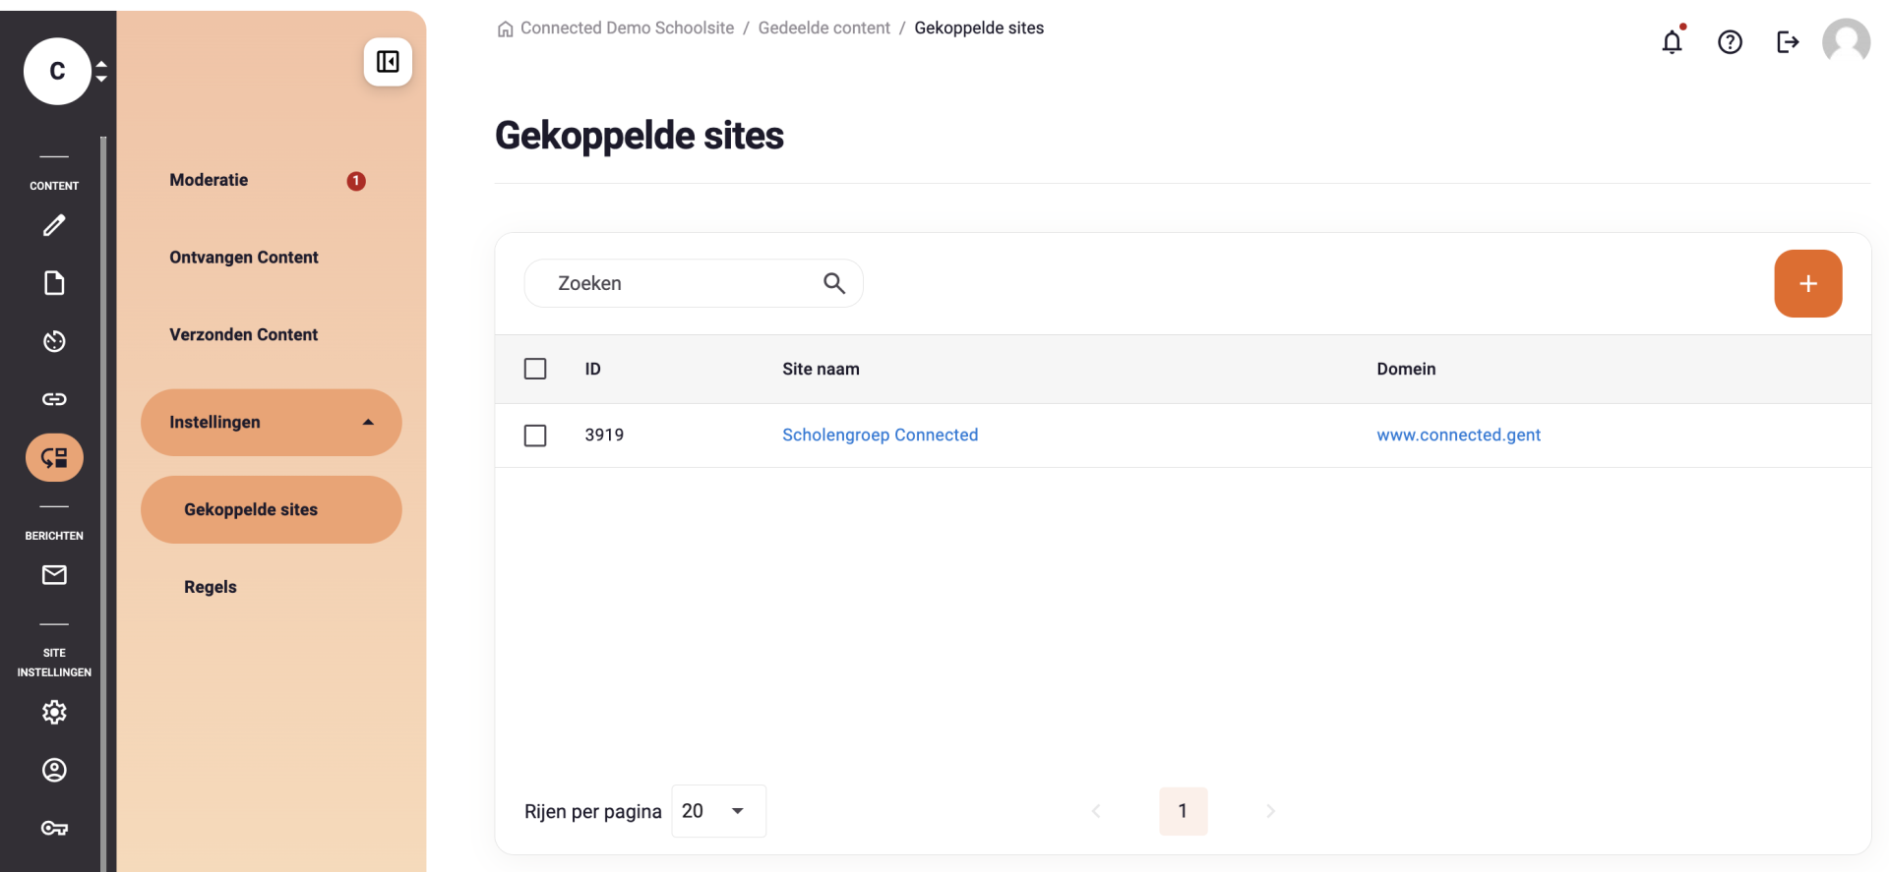This screenshot has width=1889, height=872.
Task: Open the Scholengroep Connected link
Action: click(x=880, y=435)
